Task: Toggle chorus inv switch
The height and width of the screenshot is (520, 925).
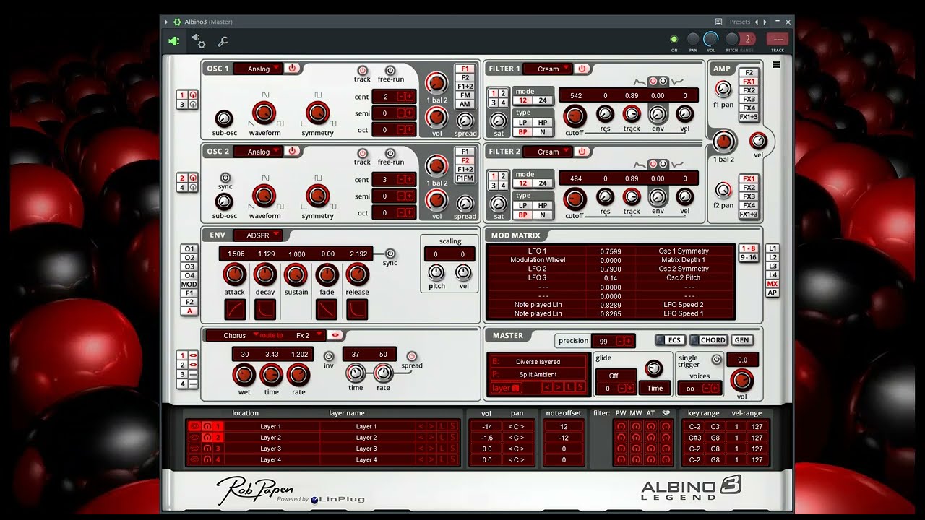Action: (x=329, y=356)
